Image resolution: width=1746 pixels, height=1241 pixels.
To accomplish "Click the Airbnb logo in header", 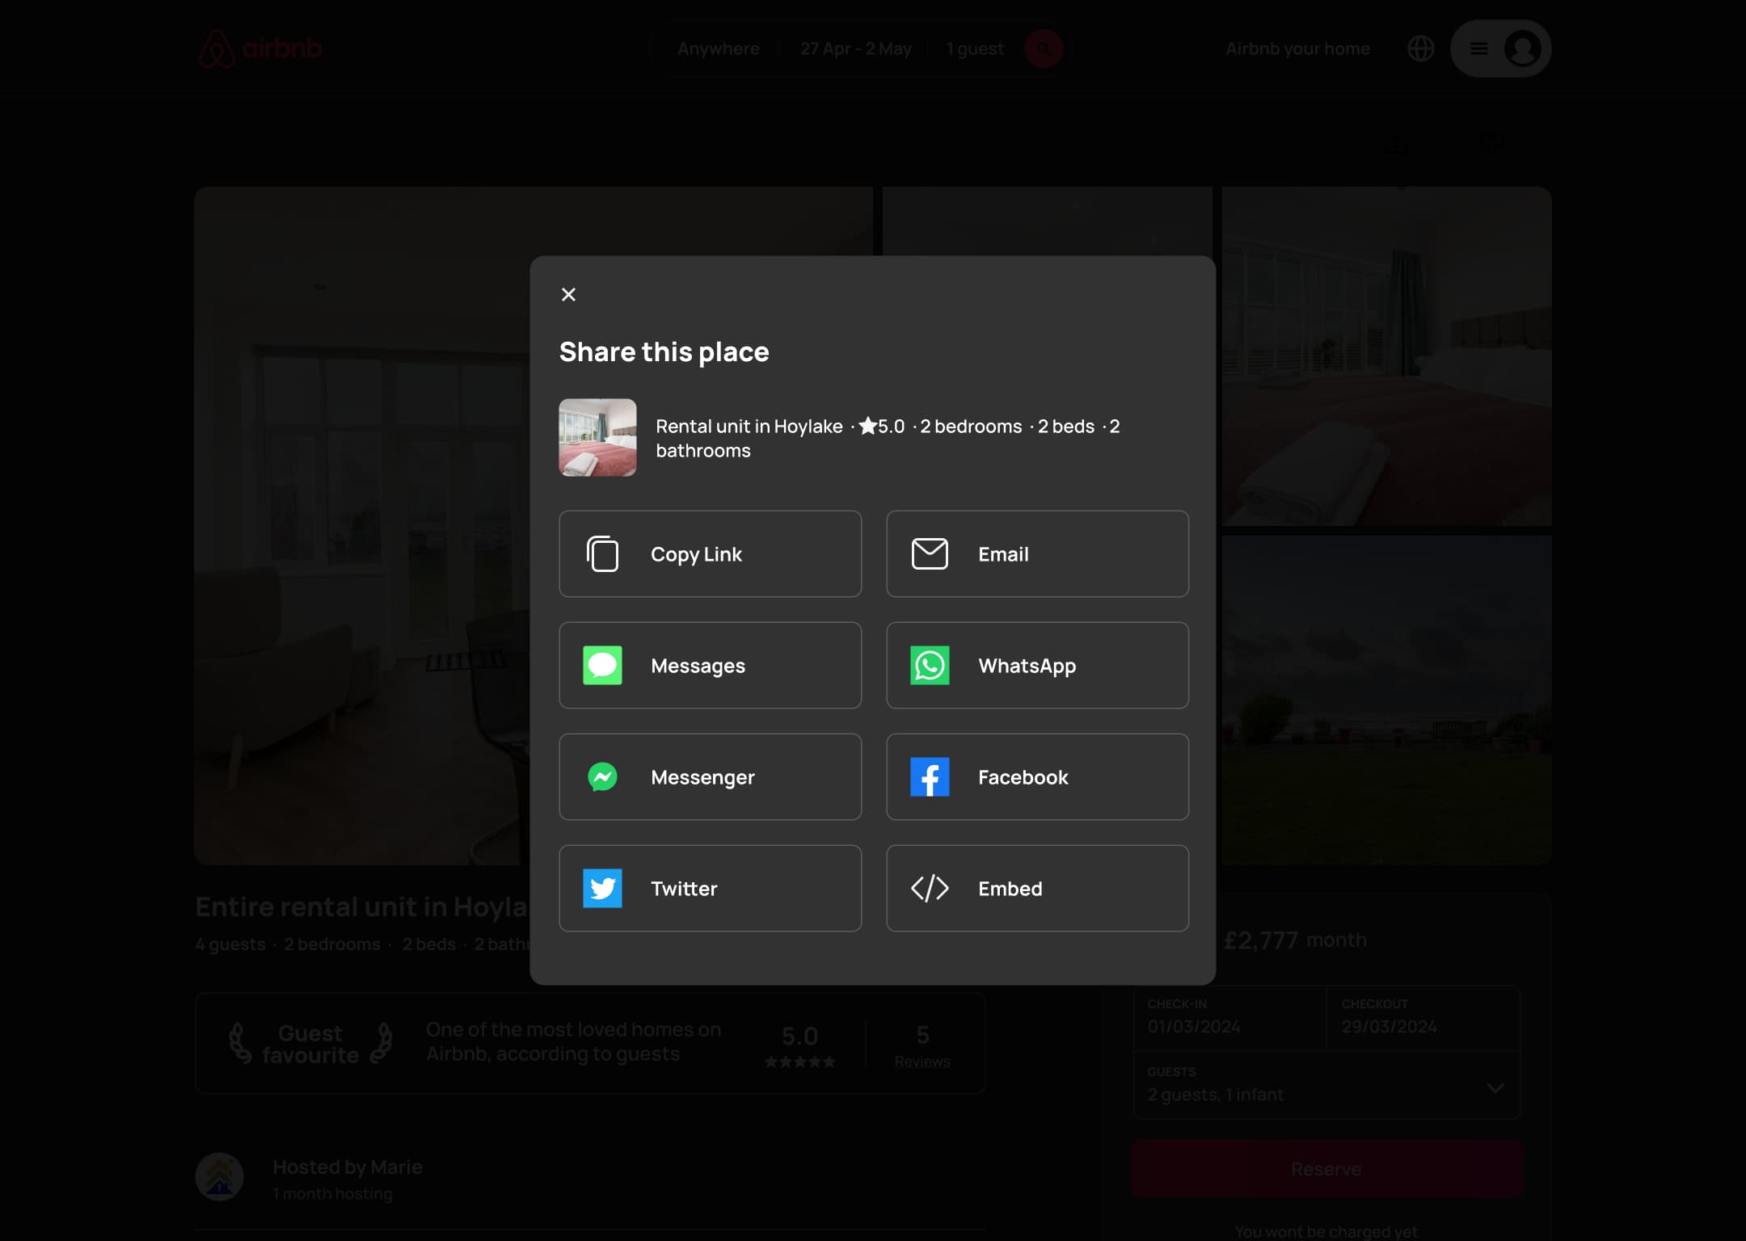I will [260, 48].
